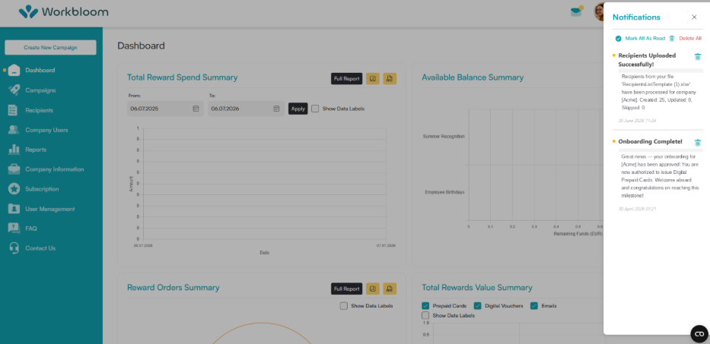Click the Total Rewards Value Summary heading
This screenshot has width=710, height=344.
click(477, 288)
